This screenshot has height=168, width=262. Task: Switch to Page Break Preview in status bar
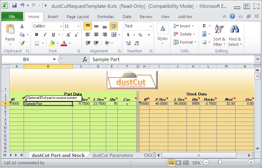186,162
